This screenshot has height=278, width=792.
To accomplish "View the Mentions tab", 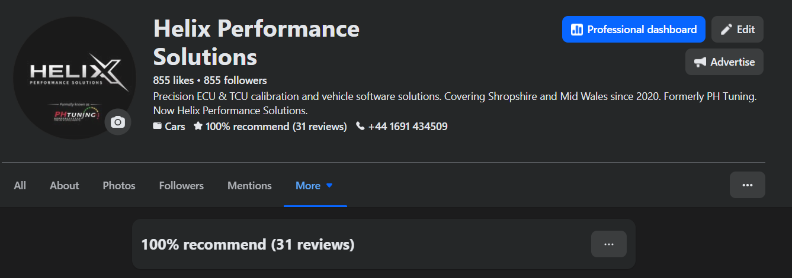I will 249,185.
